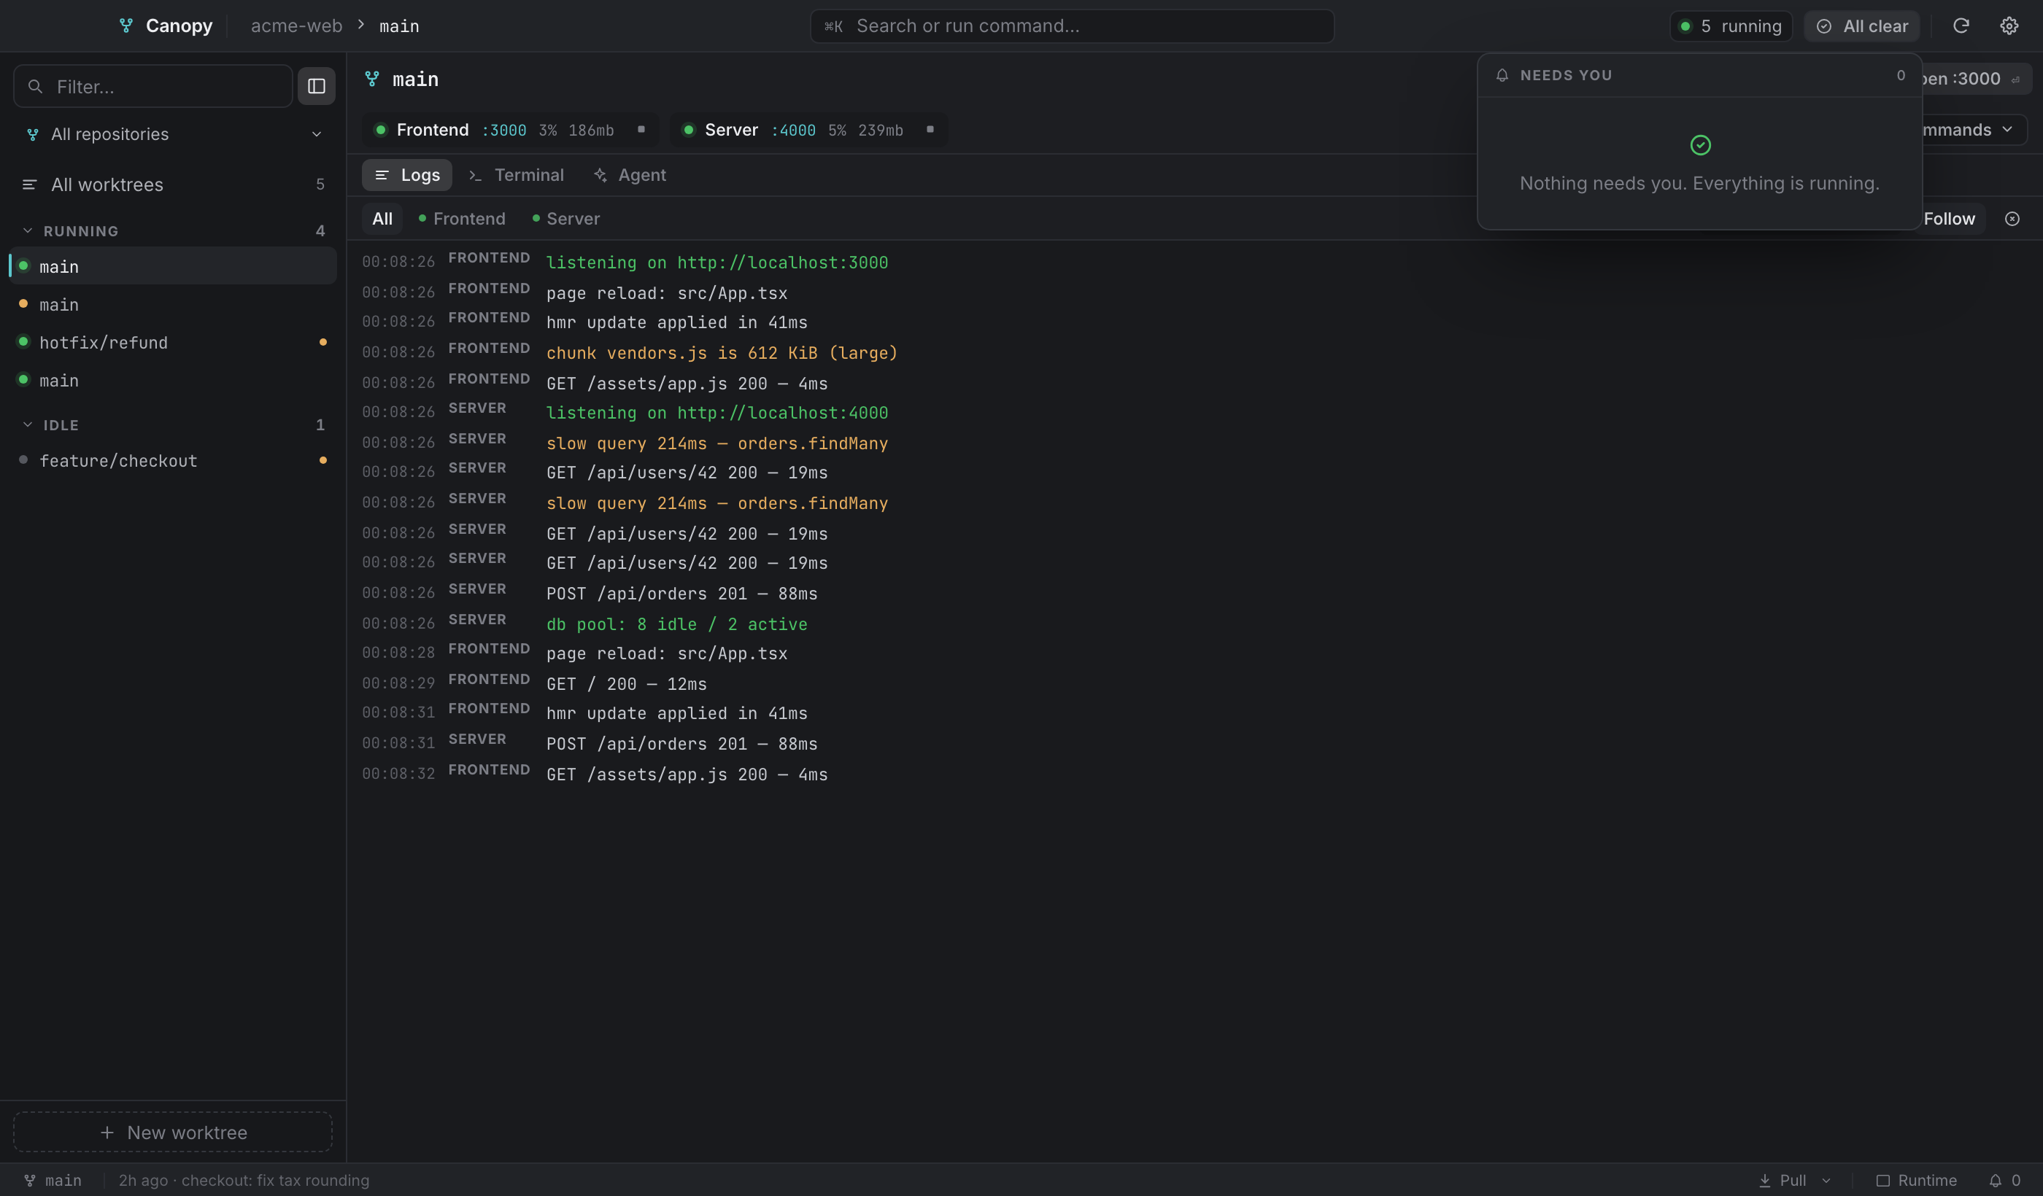Select the highlighted main worktree row
Image resolution: width=2043 pixels, height=1196 pixels.
pyautogui.click(x=173, y=265)
